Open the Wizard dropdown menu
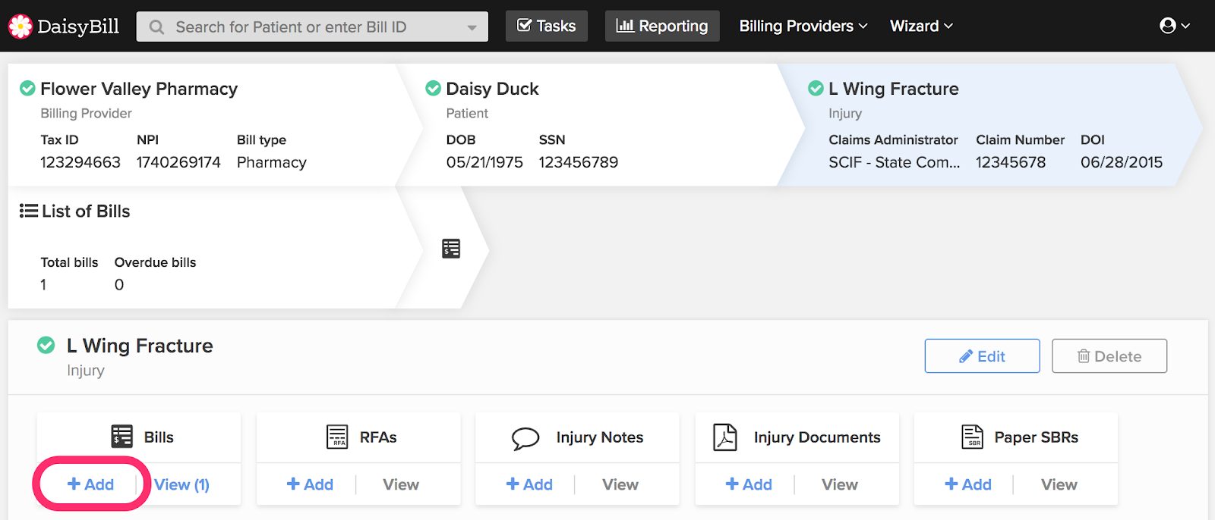 (921, 26)
